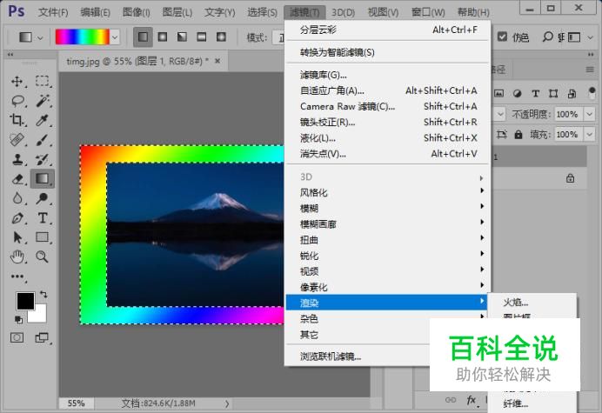This screenshot has width=602, height=413.
Task: Toggle the dither (仿色) checkbox
Action: [x=502, y=37]
